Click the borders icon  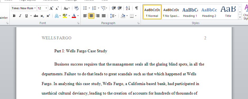(x=132, y=16)
